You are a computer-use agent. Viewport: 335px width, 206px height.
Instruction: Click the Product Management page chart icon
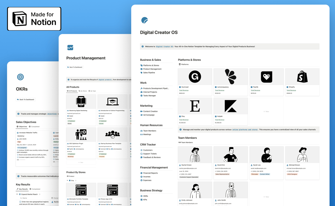(x=70, y=47)
